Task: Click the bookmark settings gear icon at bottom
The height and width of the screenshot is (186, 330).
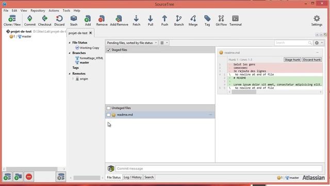Action: 61,177
